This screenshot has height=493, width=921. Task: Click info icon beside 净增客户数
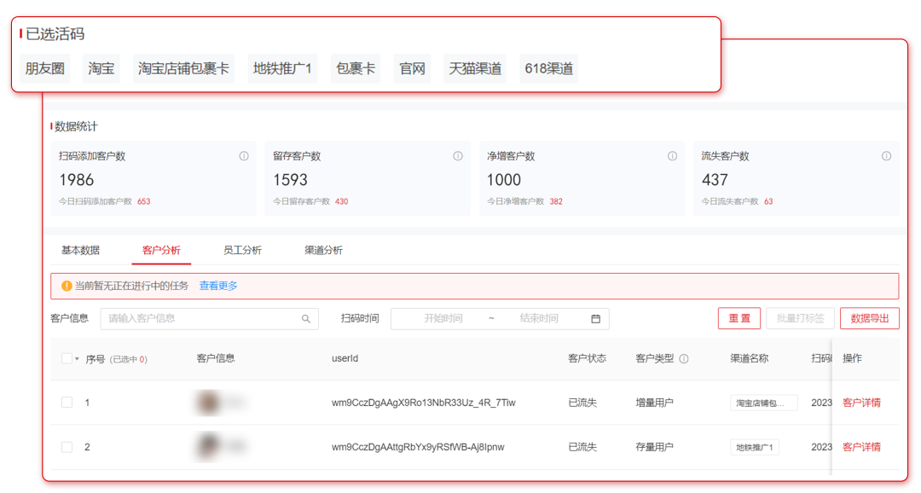click(672, 156)
